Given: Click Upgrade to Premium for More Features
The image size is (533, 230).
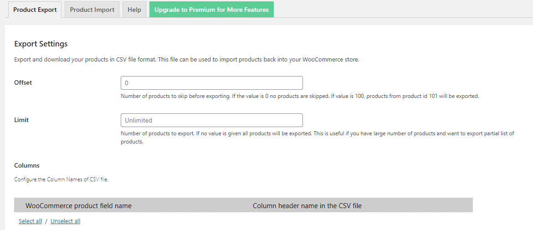Looking at the screenshot, I should (211, 10).
